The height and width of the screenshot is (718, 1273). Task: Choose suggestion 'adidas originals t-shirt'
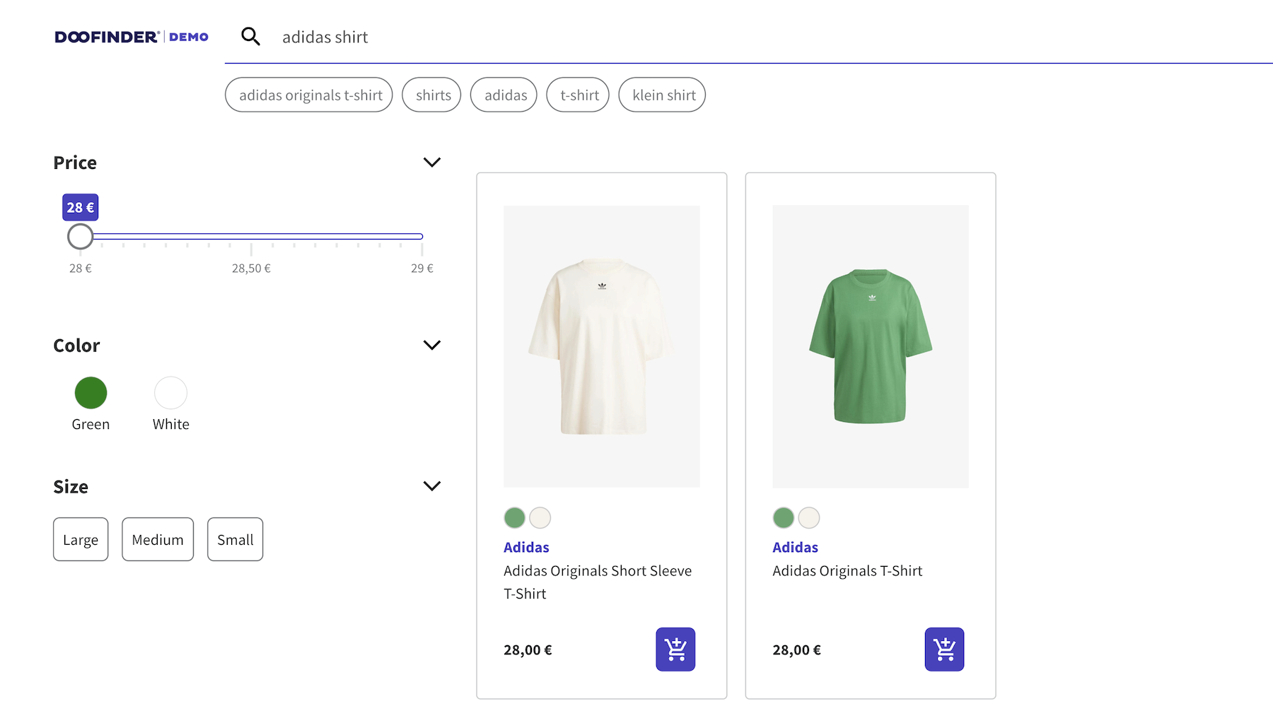(x=309, y=95)
